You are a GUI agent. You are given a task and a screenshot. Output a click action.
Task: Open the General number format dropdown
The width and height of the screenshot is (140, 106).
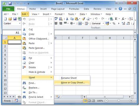[103, 23]
